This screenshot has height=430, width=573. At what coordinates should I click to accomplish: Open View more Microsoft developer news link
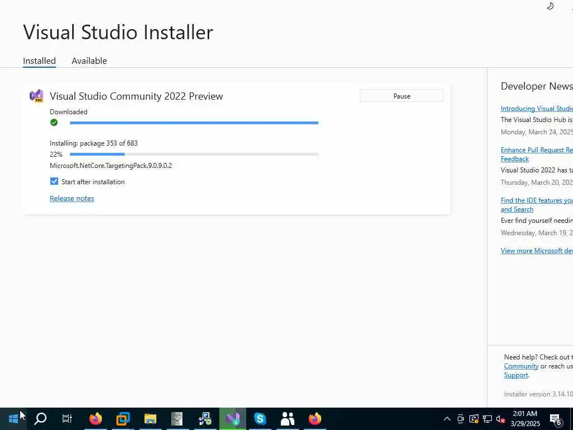coord(537,250)
